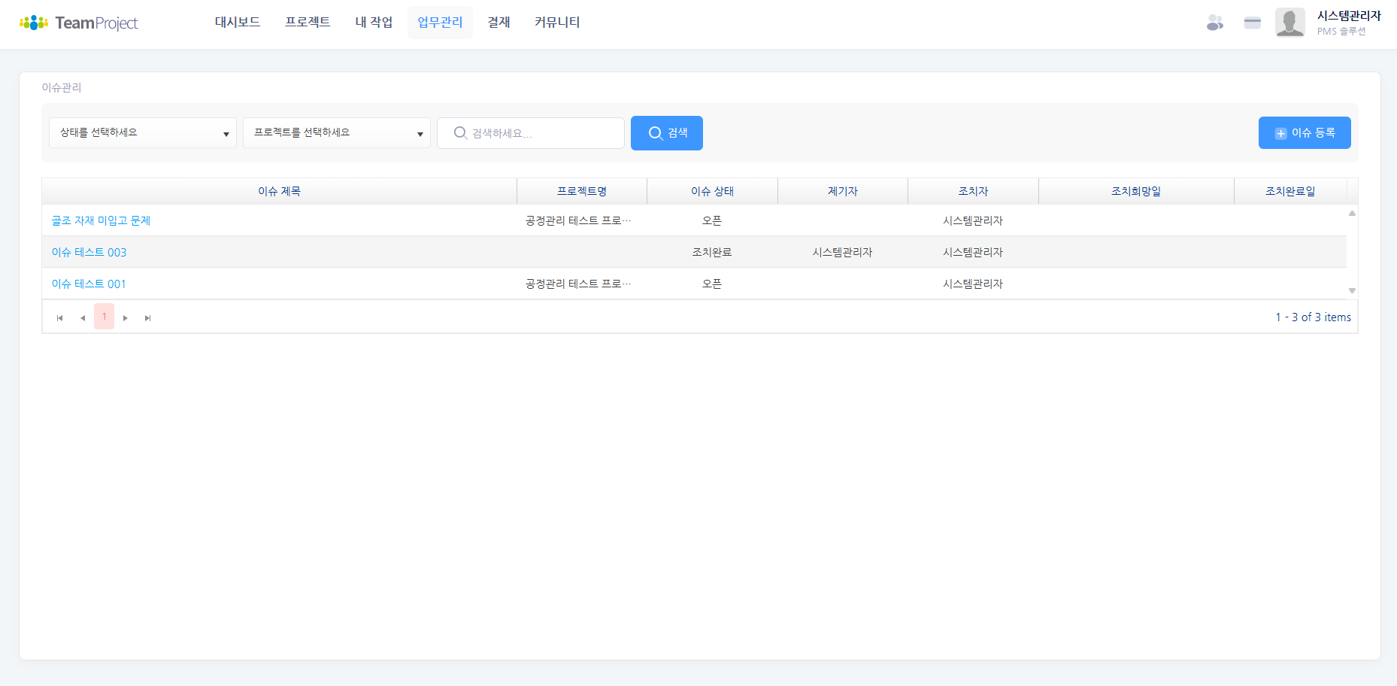Open the 커뮤니티 menu

pos(557,23)
